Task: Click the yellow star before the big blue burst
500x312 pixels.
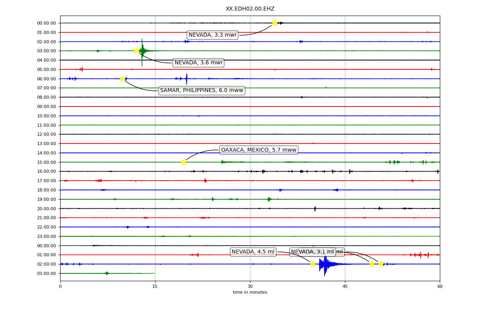Action: [x=312, y=264]
